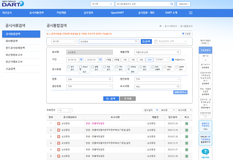Click the 보고서명 input field containing 배당

pos(158,86)
